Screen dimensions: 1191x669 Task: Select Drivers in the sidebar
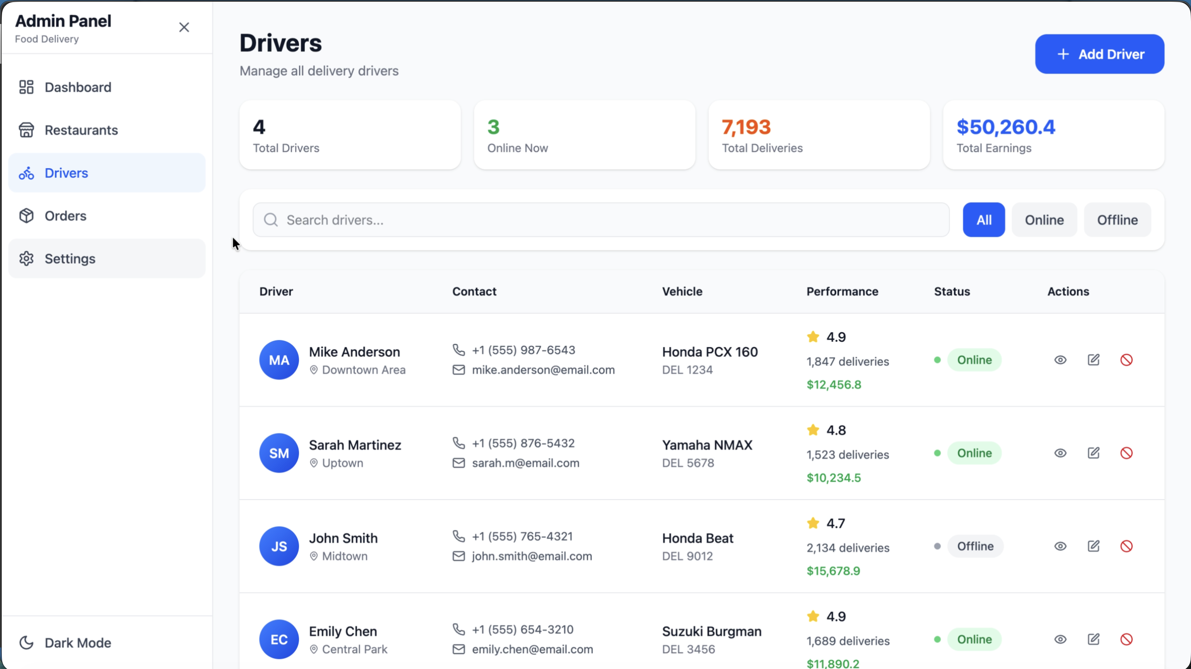(x=107, y=173)
